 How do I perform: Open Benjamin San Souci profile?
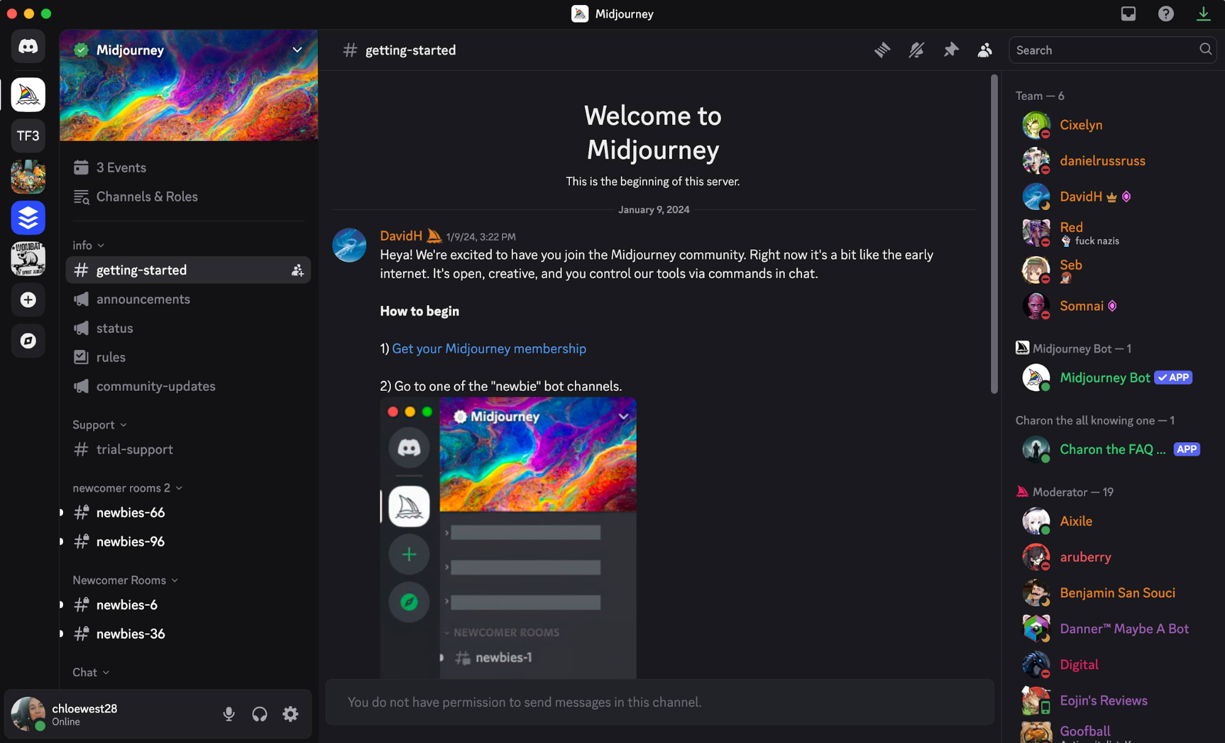point(1112,593)
